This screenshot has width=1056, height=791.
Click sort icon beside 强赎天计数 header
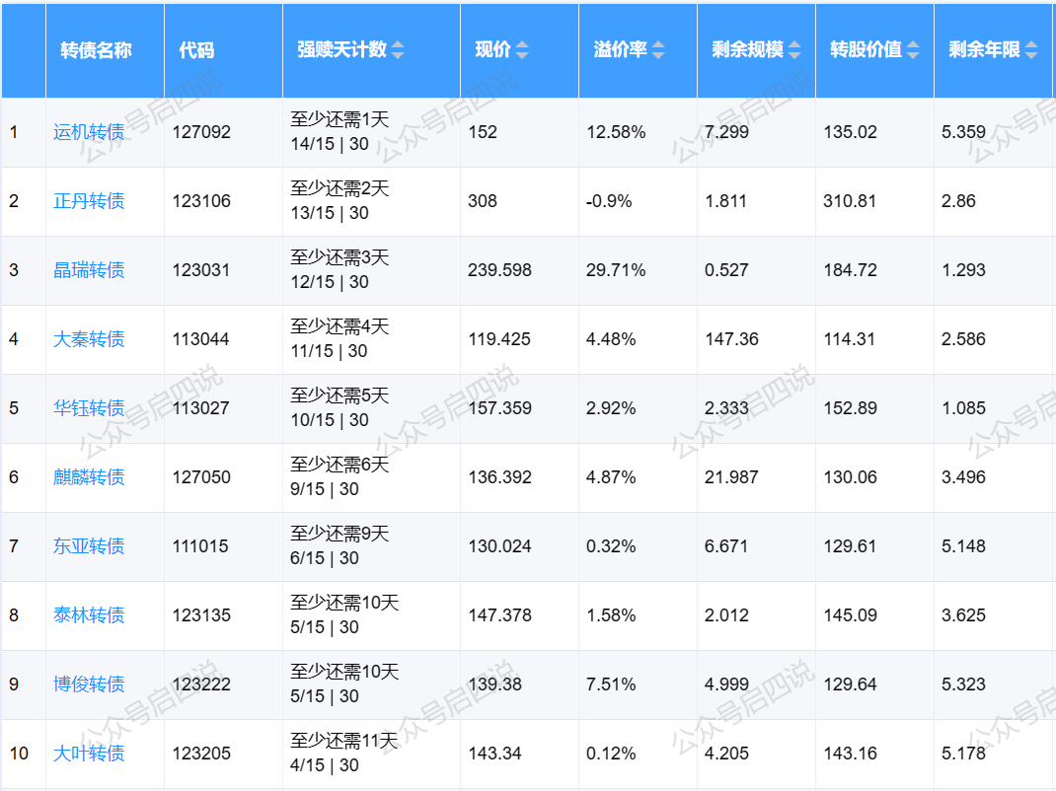pos(398,50)
